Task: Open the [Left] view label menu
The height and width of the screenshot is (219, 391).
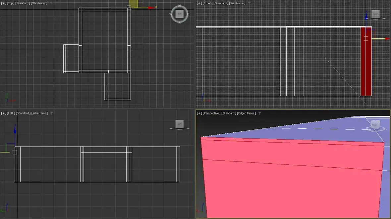Action: point(11,113)
